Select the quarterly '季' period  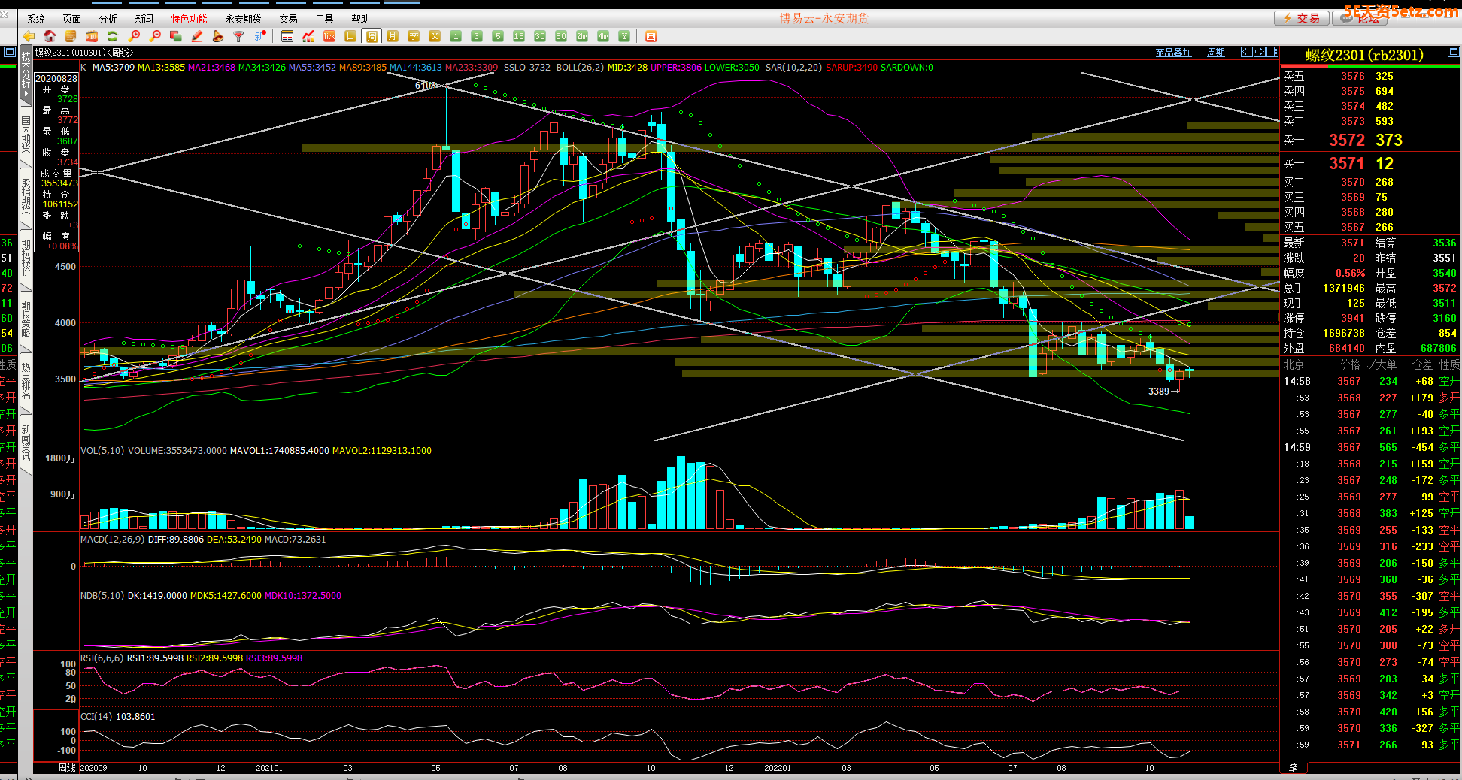click(414, 36)
